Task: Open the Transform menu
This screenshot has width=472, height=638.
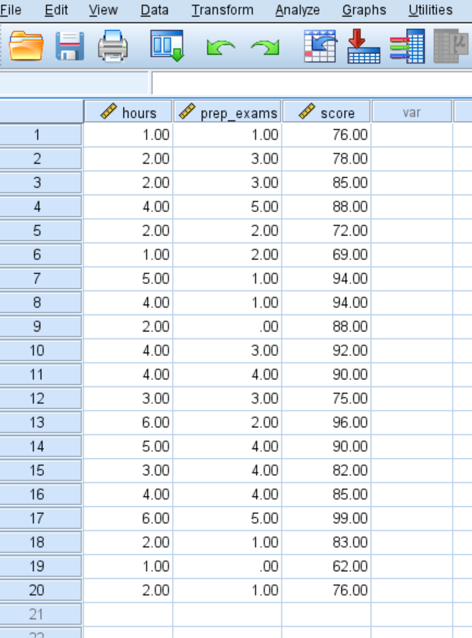Action: click(x=222, y=10)
